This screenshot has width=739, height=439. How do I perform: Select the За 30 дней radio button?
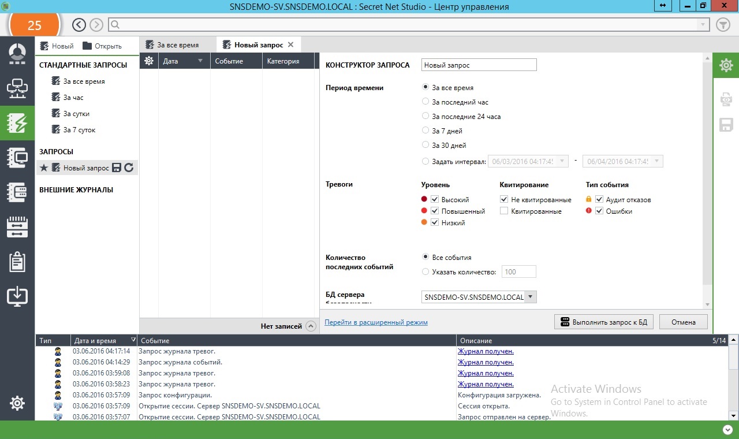click(426, 145)
